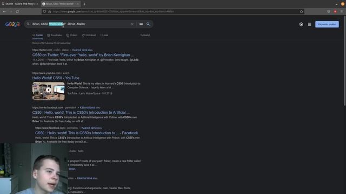Open 'CS50 on Twitter: First-ever hello, world' result

[x=83, y=55]
